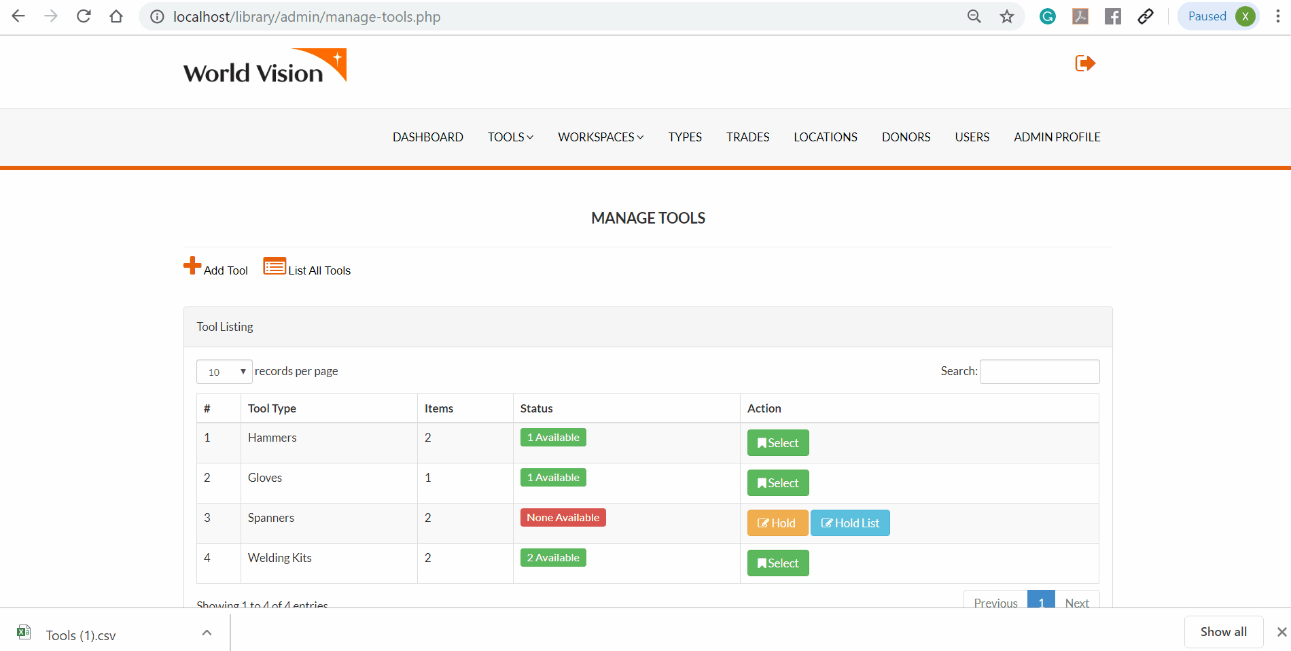Click the orange logout icon
The image size is (1291, 651).
(x=1085, y=63)
